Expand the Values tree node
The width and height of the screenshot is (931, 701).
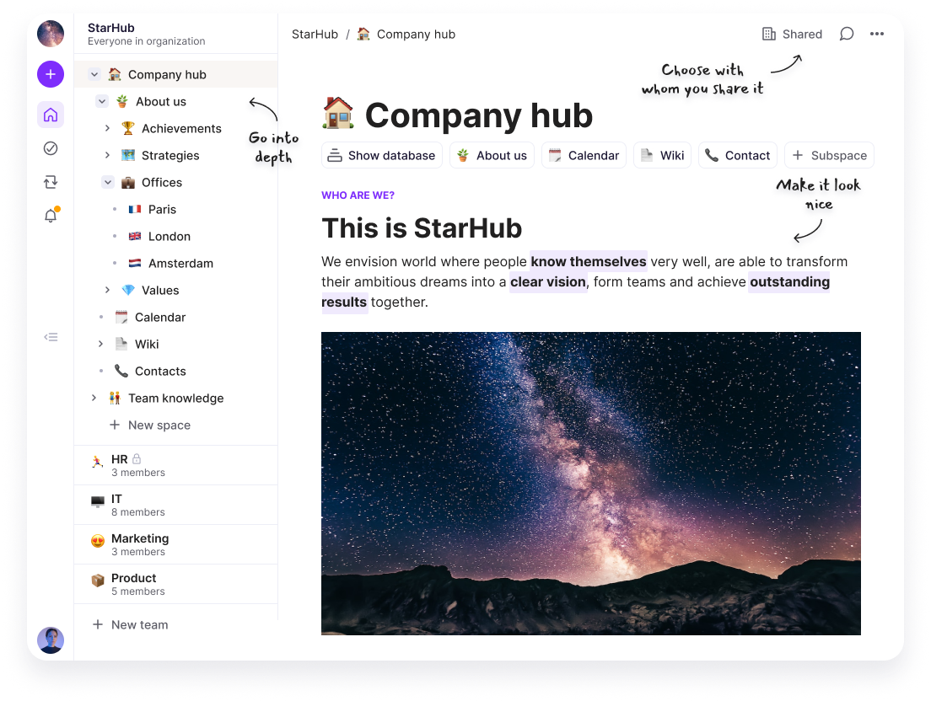(x=107, y=290)
